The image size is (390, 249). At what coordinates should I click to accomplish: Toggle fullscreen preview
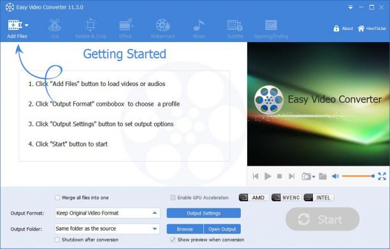click(382, 176)
